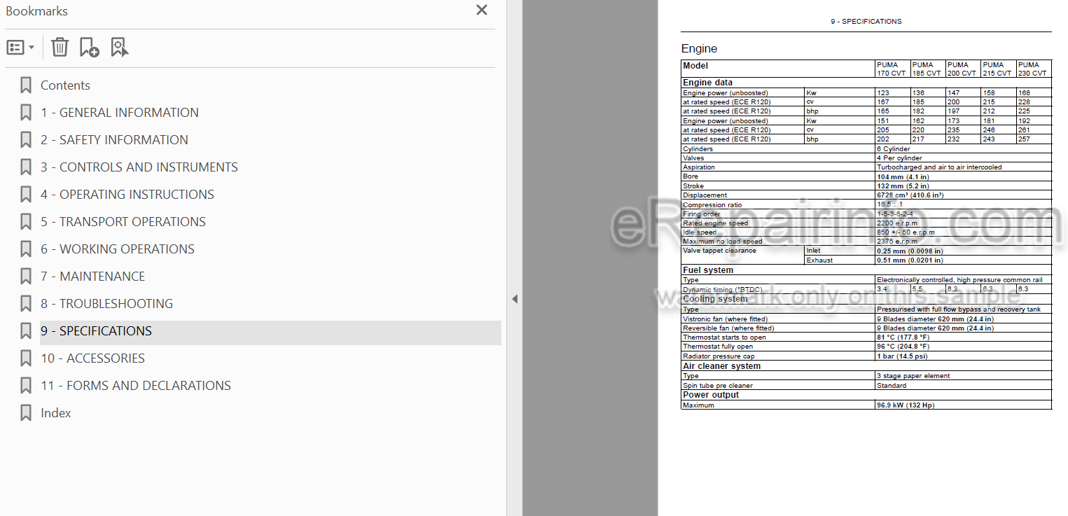This screenshot has height=516, width=1068.
Task: Delete the selected bookmark with trash icon
Action: tap(60, 48)
